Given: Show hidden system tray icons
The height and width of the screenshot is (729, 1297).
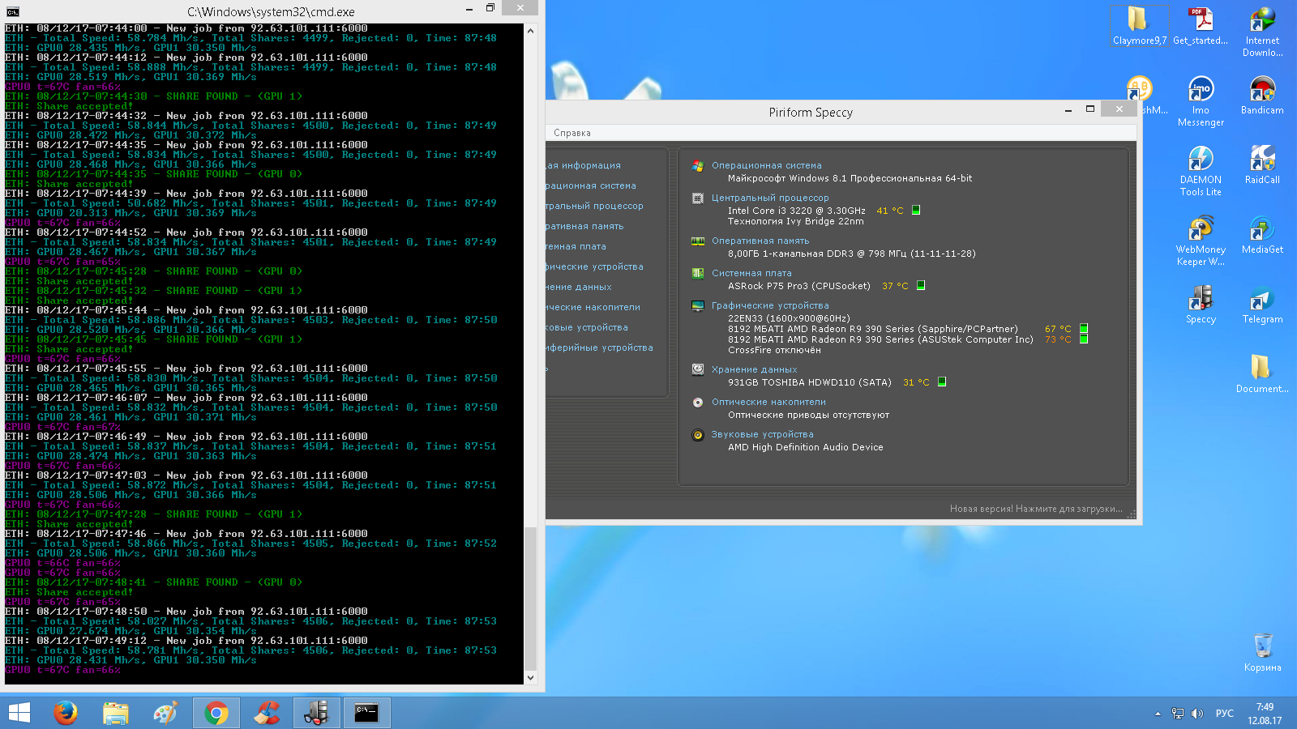Looking at the screenshot, I should pos(1158,714).
